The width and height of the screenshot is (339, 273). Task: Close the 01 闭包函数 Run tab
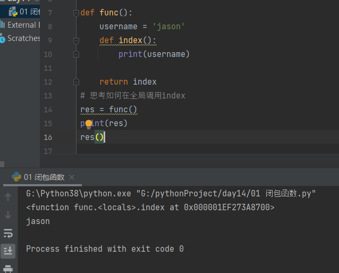(72, 177)
